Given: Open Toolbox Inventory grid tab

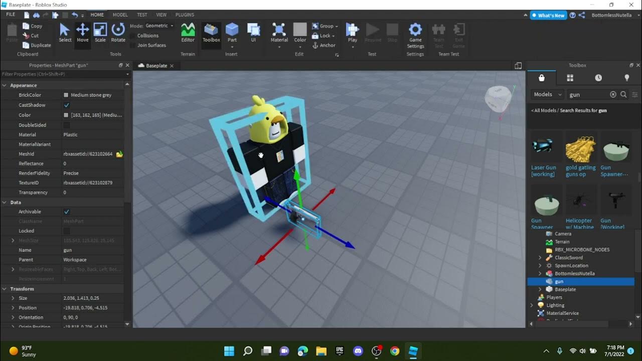Looking at the screenshot, I should [570, 78].
